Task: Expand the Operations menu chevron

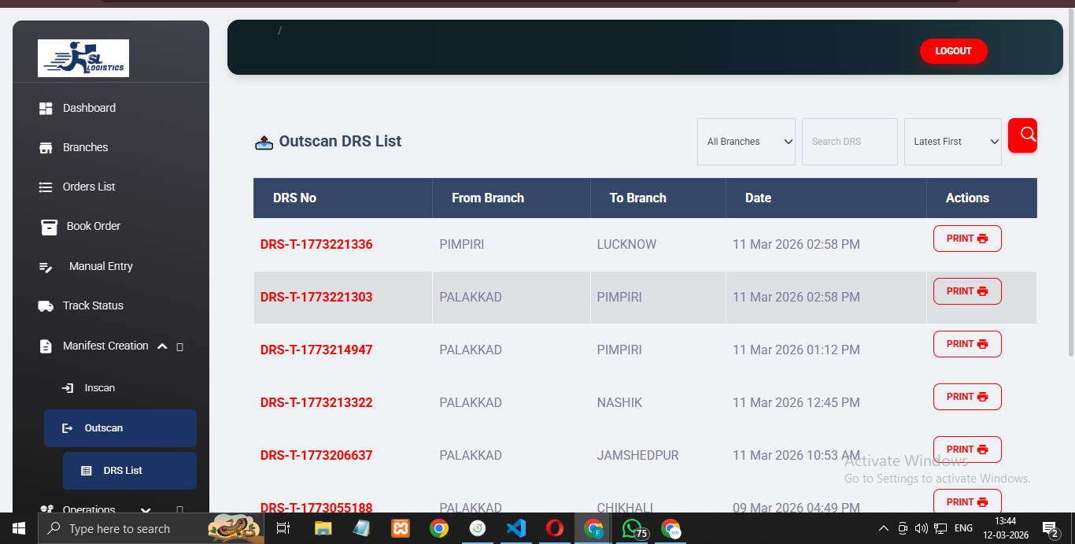Action: [146, 510]
